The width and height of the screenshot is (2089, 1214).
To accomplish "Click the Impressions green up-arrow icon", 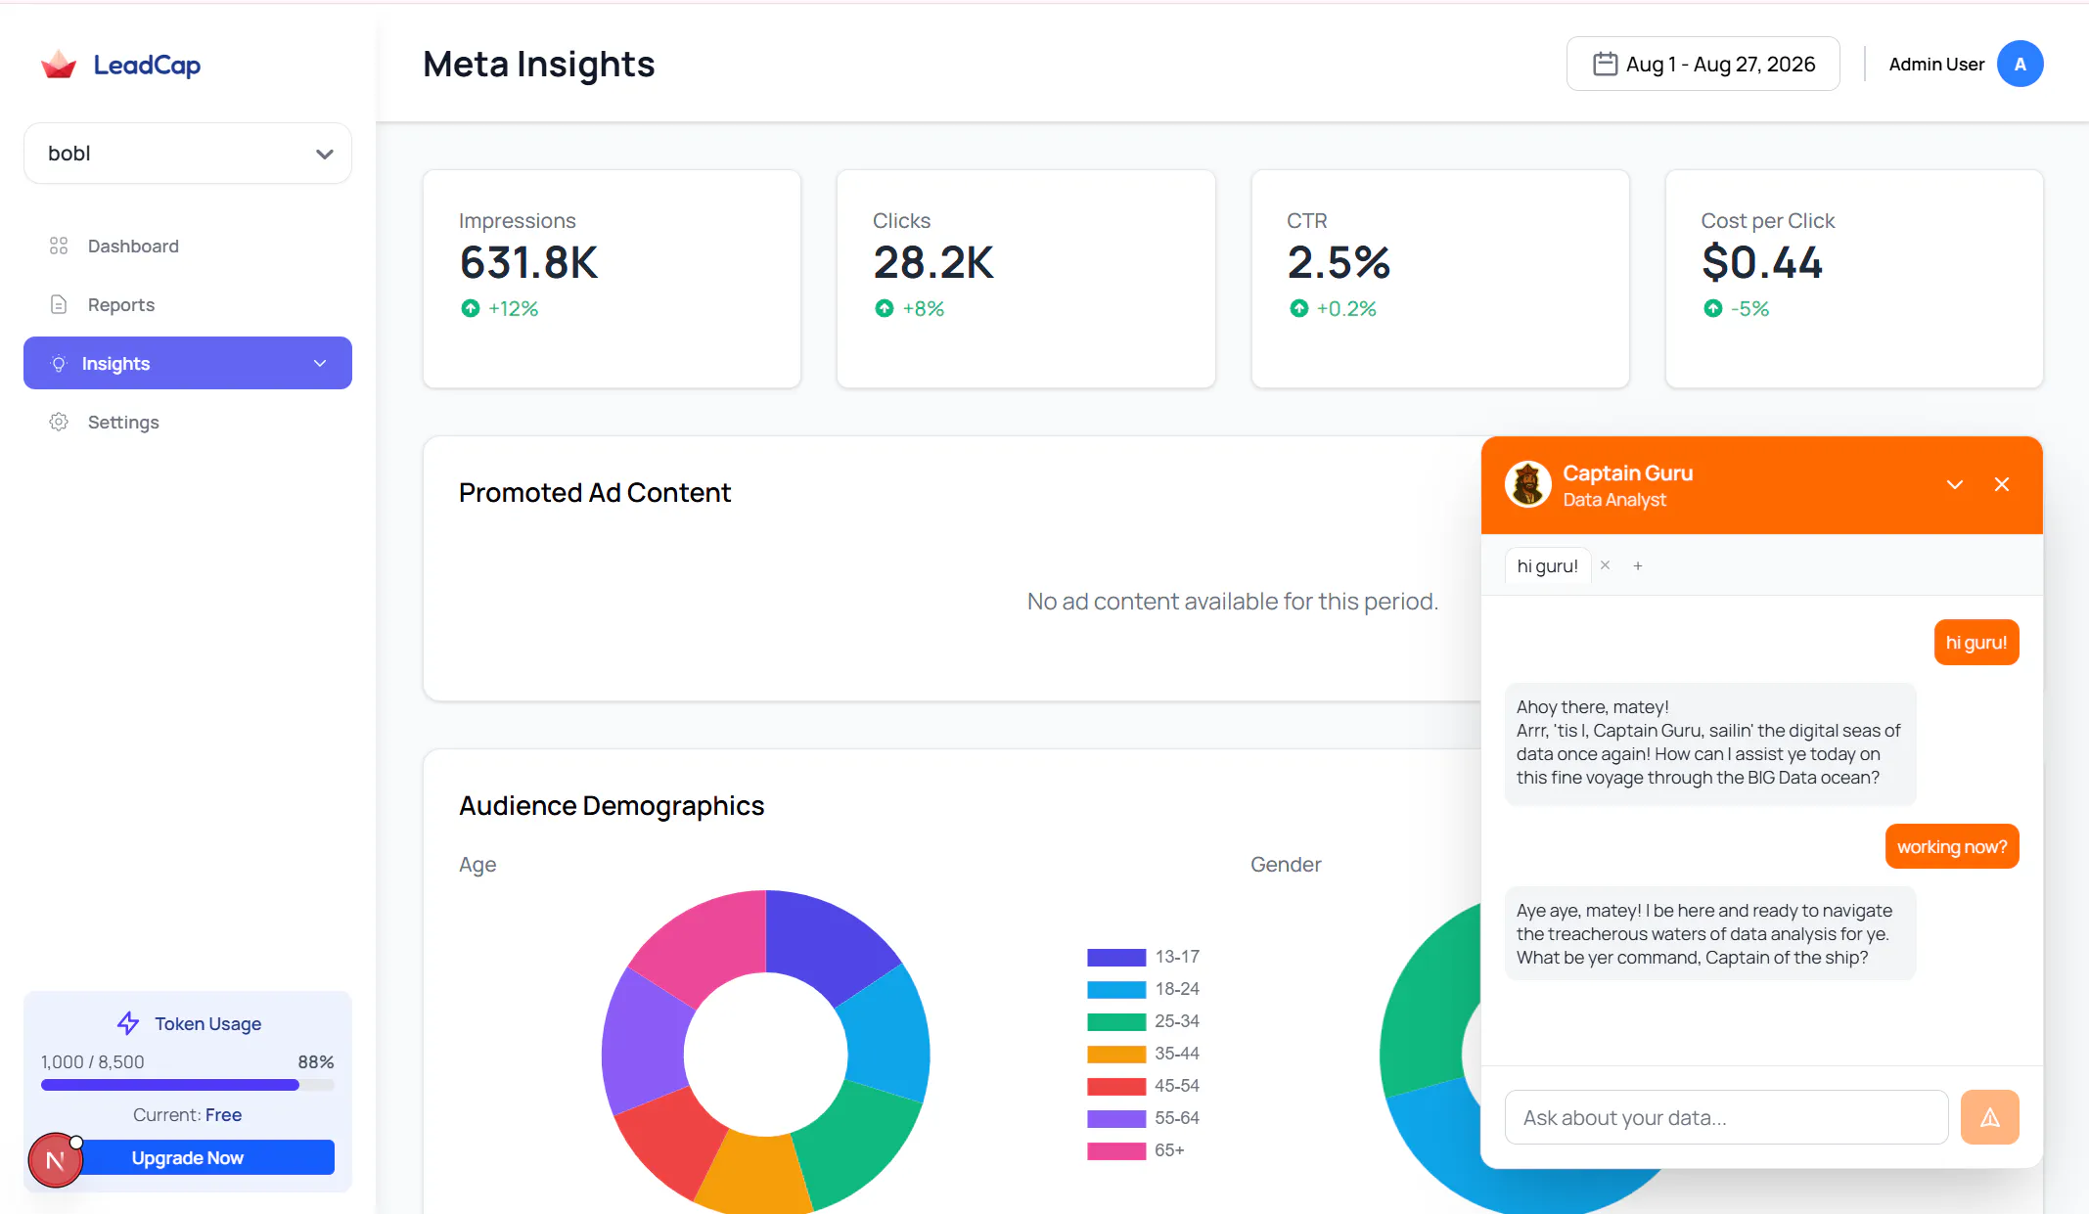I will click(x=471, y=308).
